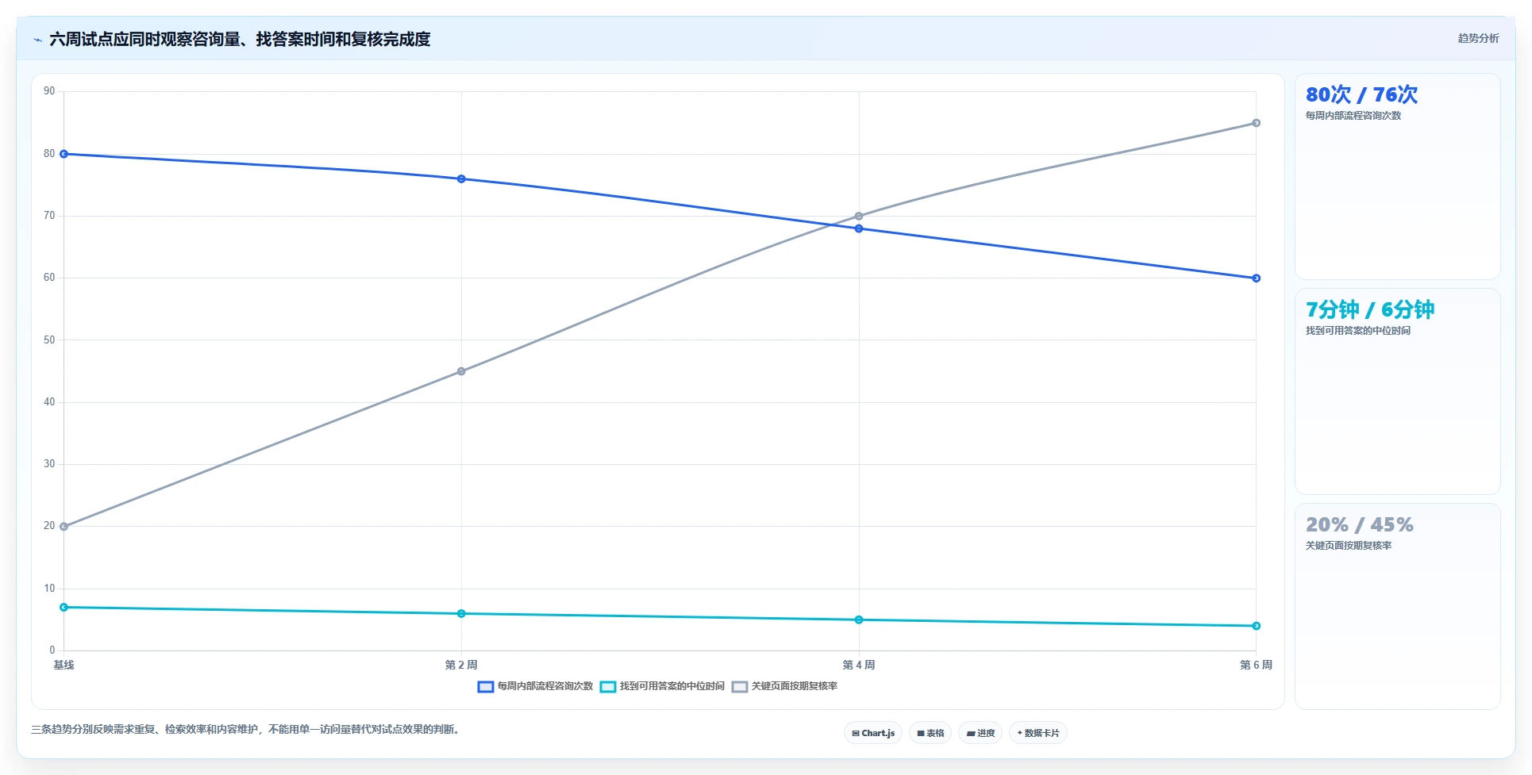
Task: Click the y-axis value 50
Action: click(49, 340)
